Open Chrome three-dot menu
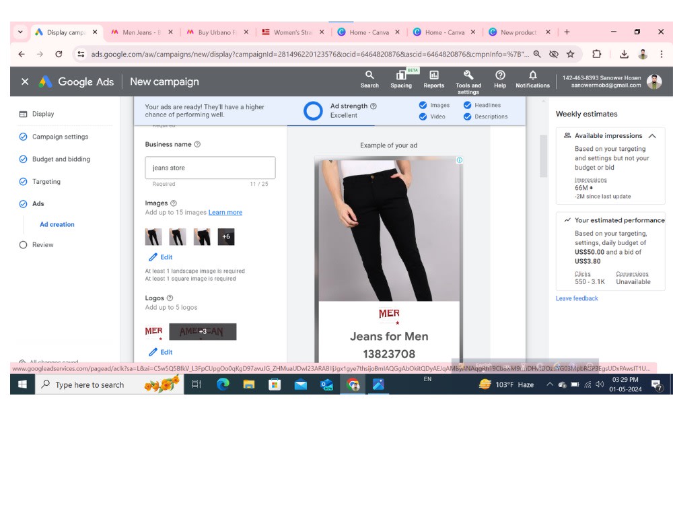This screenshot has height=505, width=673. click(662, 54)
